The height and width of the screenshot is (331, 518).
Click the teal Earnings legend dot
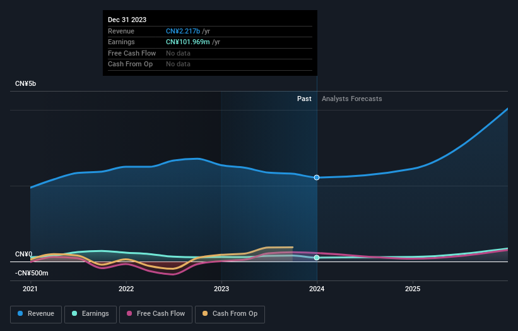pyautogui.click(x=74, y=313)
